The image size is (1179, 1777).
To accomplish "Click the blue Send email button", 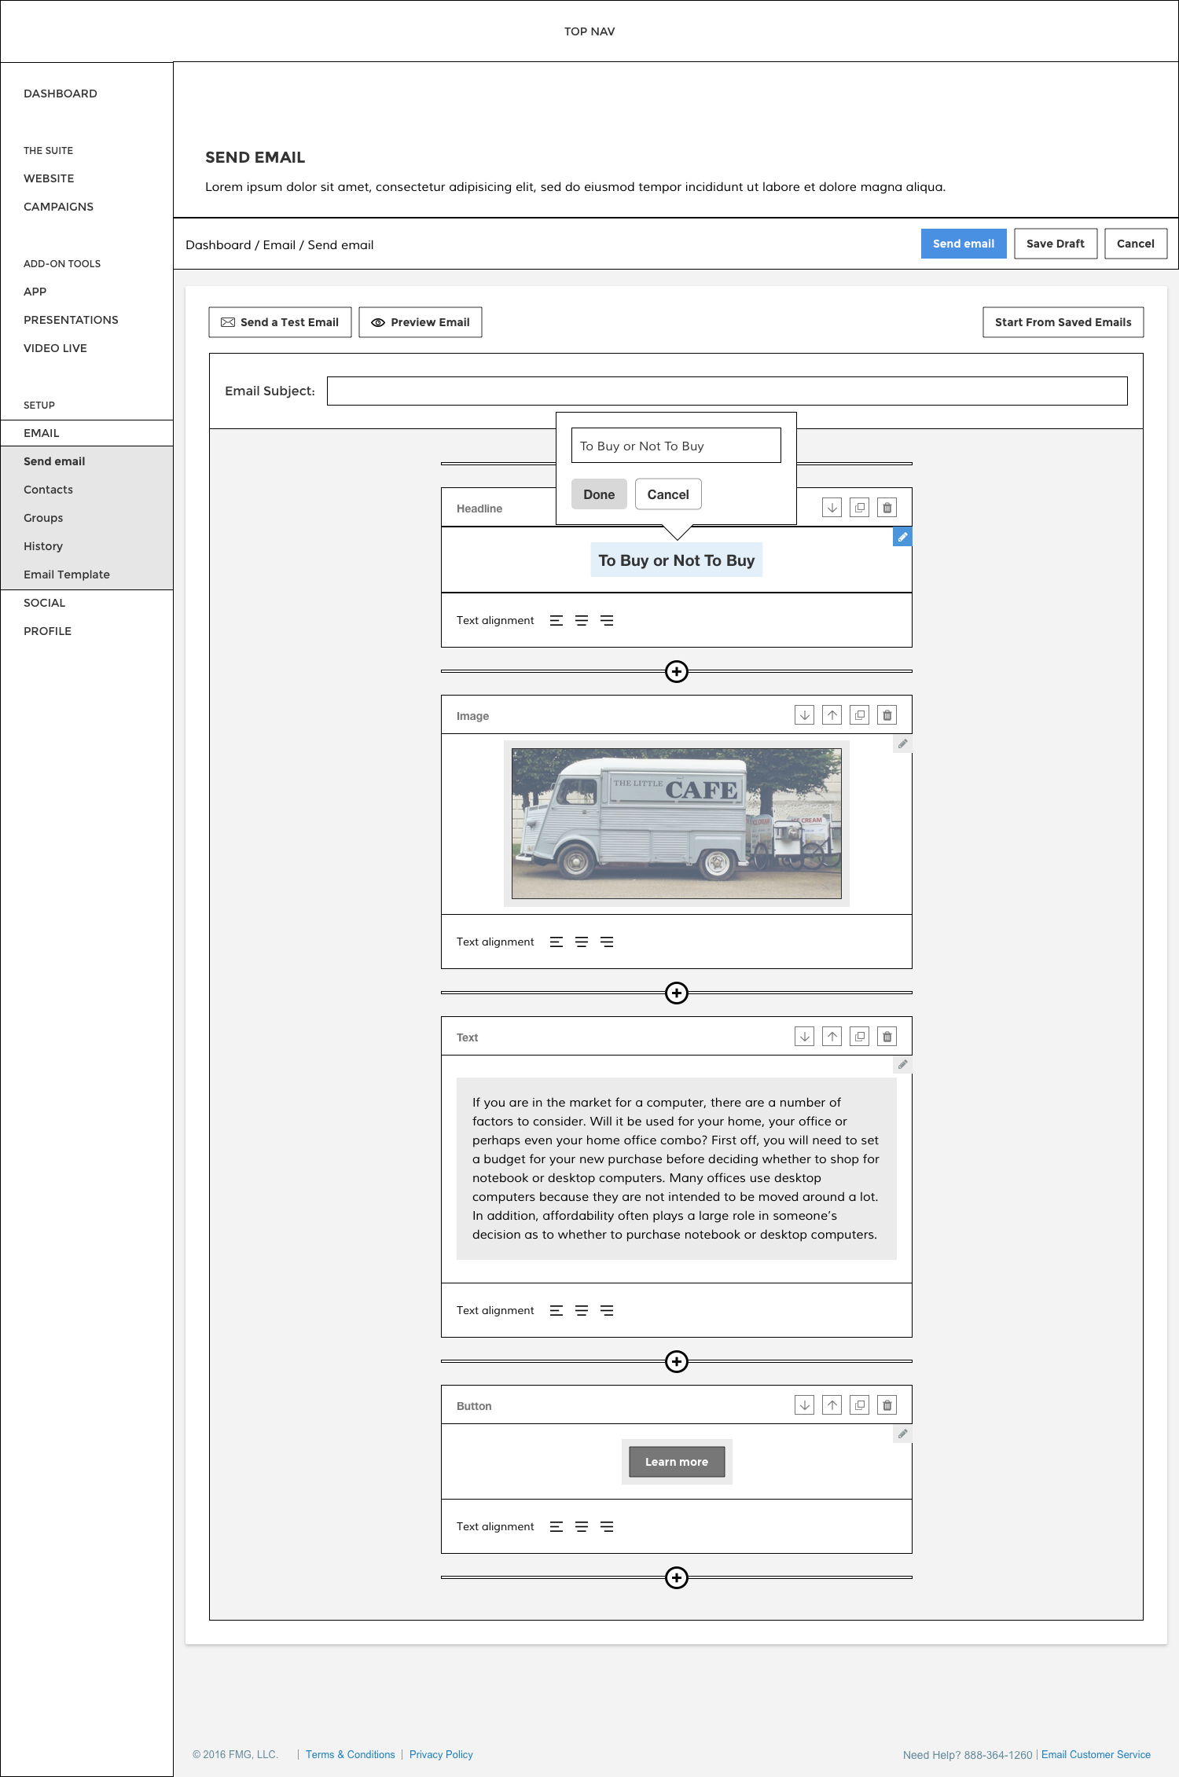I will [963, 244].
